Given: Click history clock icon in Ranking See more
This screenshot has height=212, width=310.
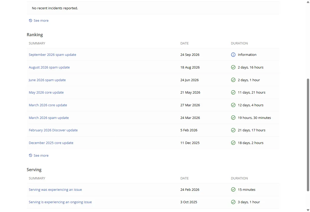Looking at the screenshot, I should 30,155.
